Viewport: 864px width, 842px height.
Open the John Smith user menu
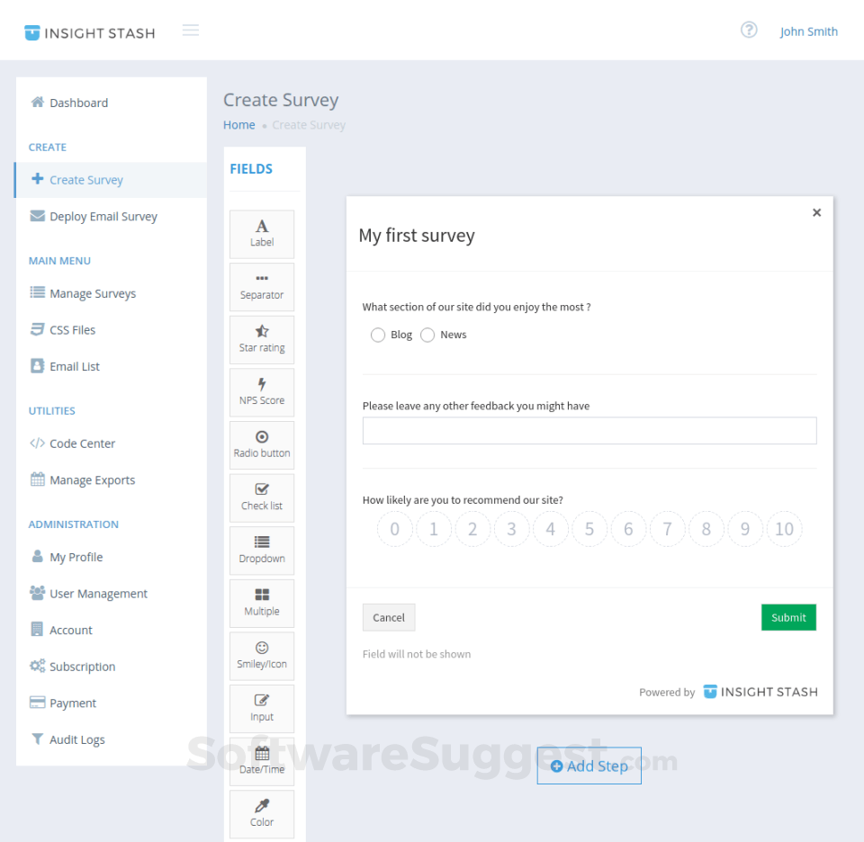pyautogui.click(x=808, y=31)
